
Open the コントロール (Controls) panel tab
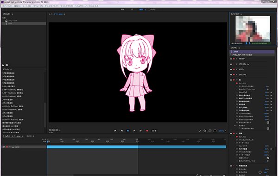[x=30, y=136]
